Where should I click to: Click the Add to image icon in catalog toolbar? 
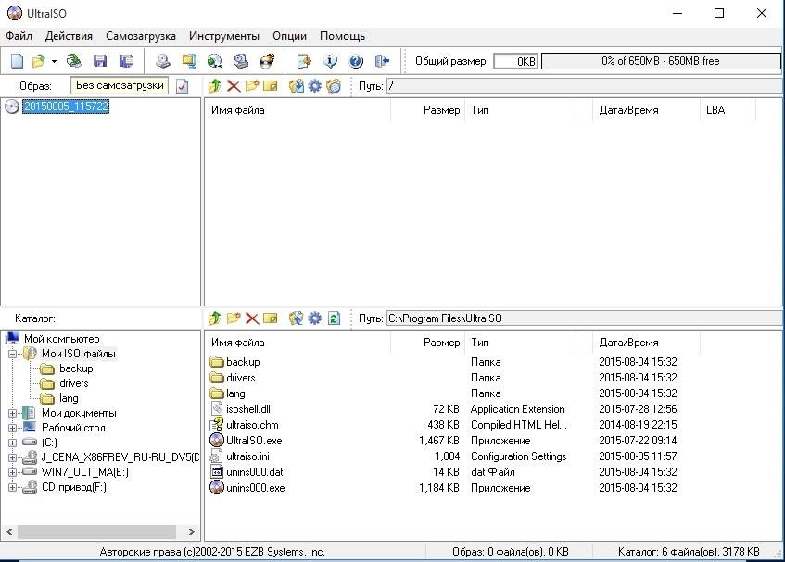click(296, 318)
